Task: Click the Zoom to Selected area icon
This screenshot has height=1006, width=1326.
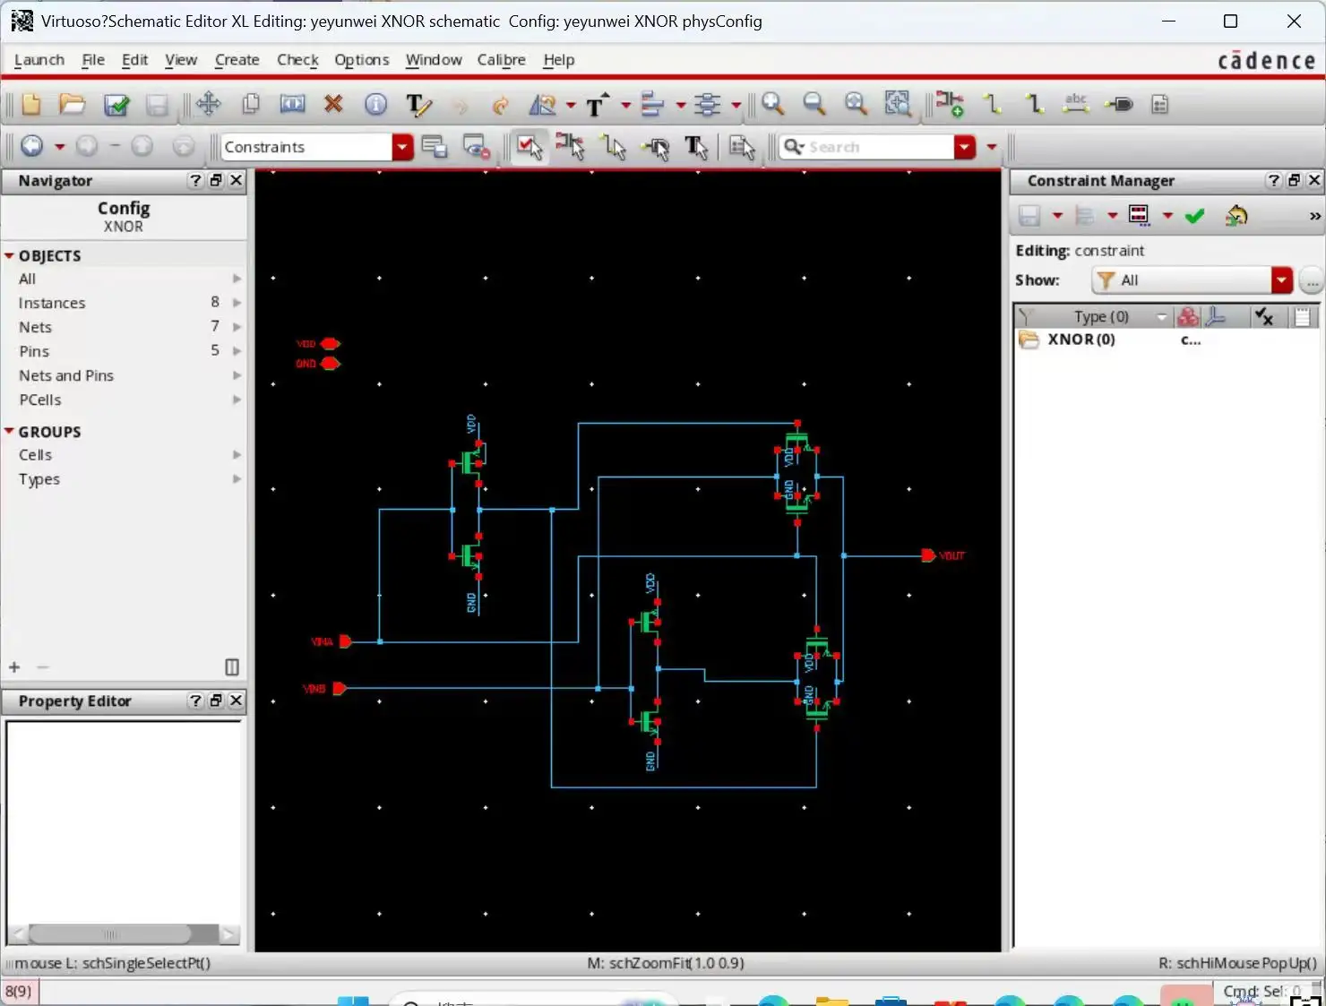Action: pos(898,104)
